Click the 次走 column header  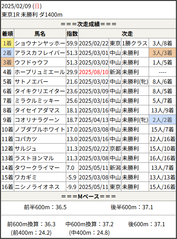[x=127, y=34]
